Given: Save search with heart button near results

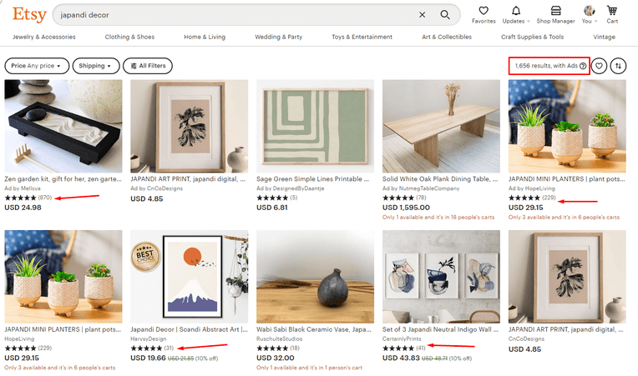Looking at the screenshot, I should pos(599,66).
